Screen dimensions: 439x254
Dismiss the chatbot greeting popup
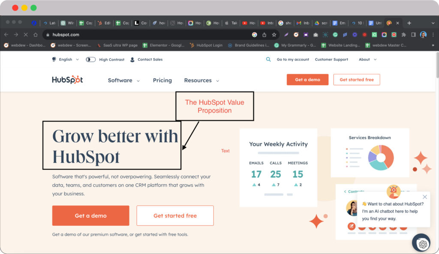tap(425, 197)
